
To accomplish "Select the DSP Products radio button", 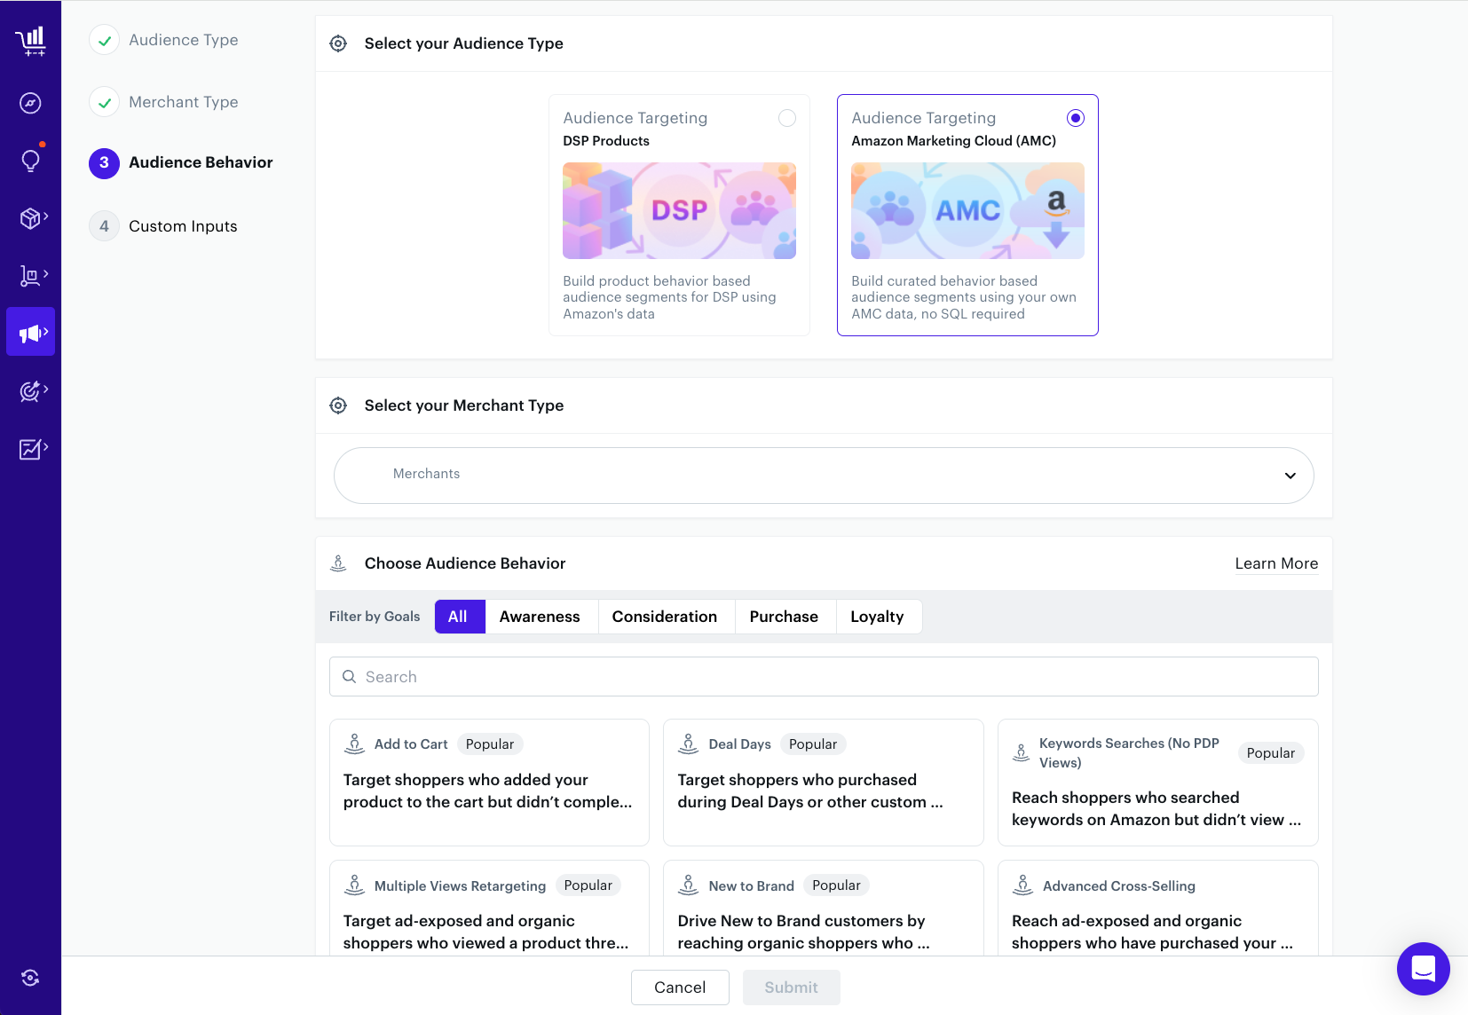I will [x=787, y=118].
